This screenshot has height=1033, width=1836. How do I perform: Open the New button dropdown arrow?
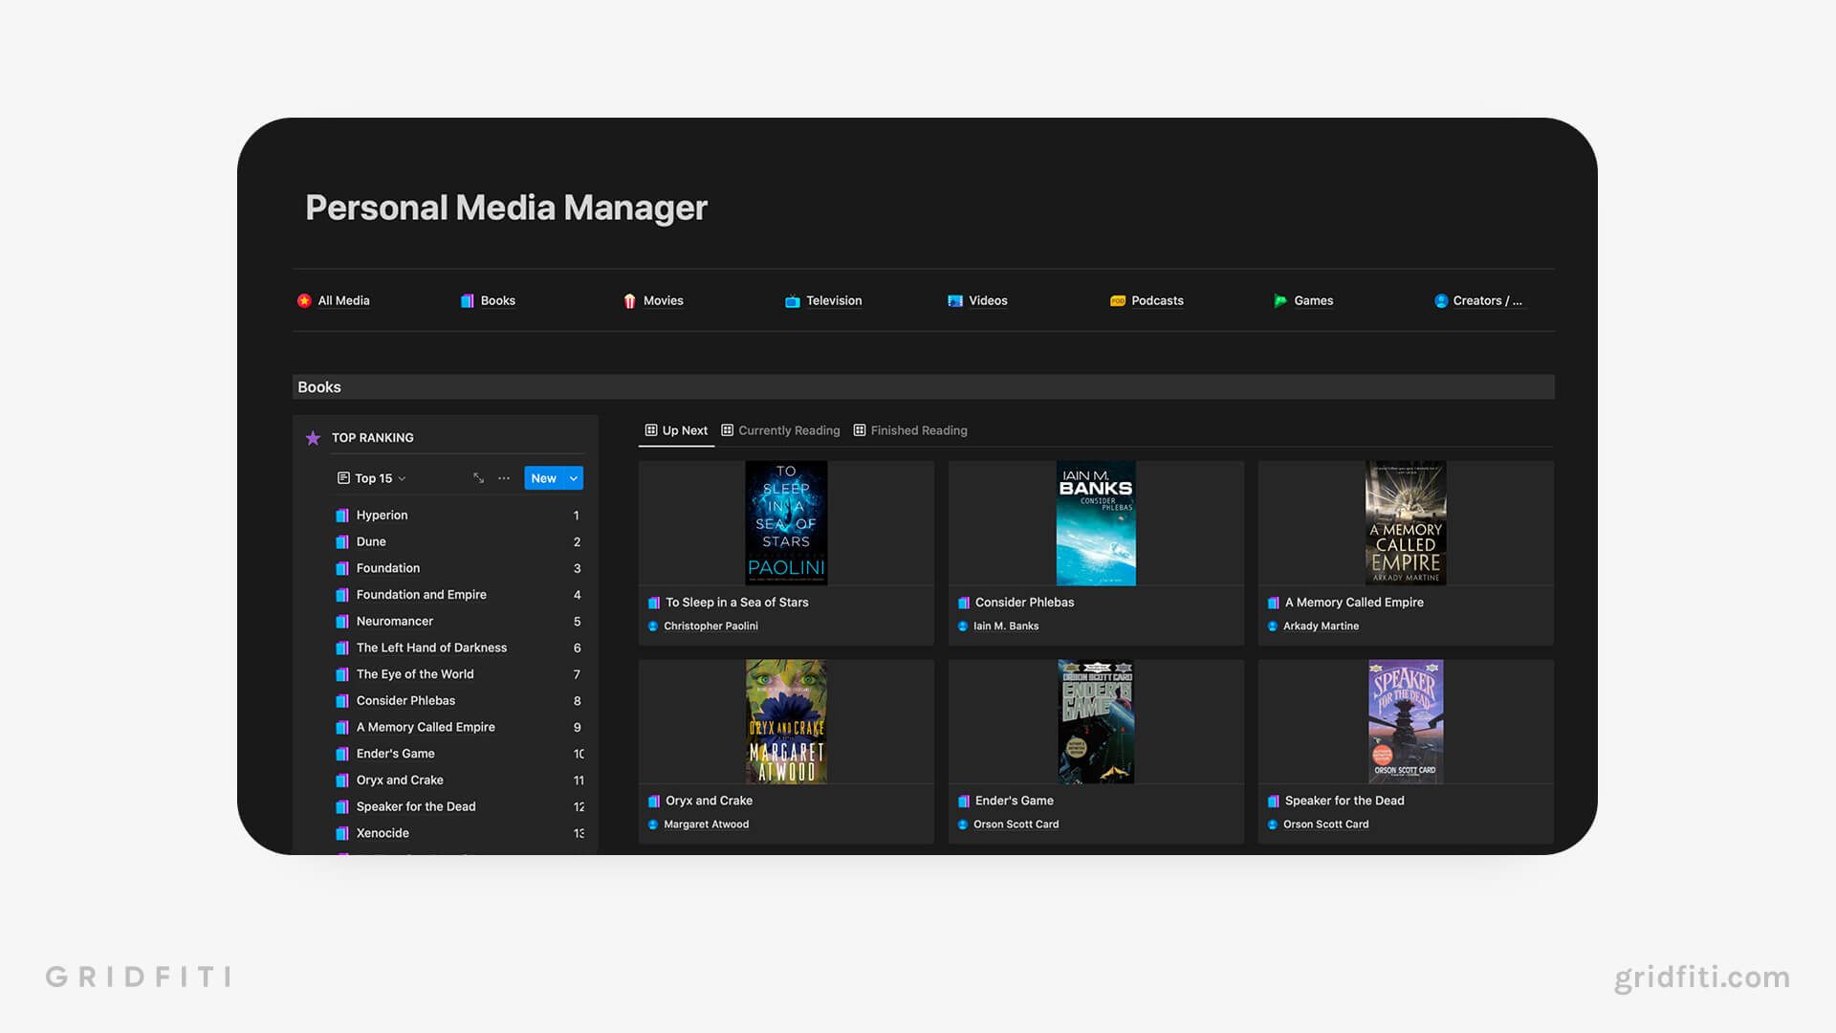[574, 477]
